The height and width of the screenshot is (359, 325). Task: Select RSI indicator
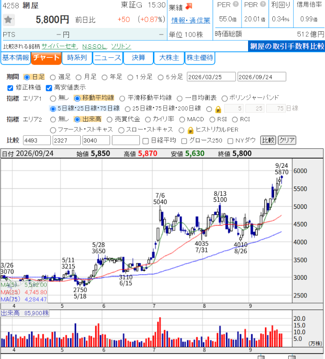pyautogui.click(x=212, y=119)
